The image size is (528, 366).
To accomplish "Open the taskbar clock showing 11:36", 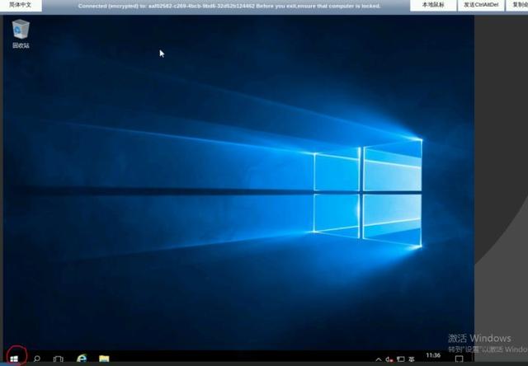I will 433,355.
